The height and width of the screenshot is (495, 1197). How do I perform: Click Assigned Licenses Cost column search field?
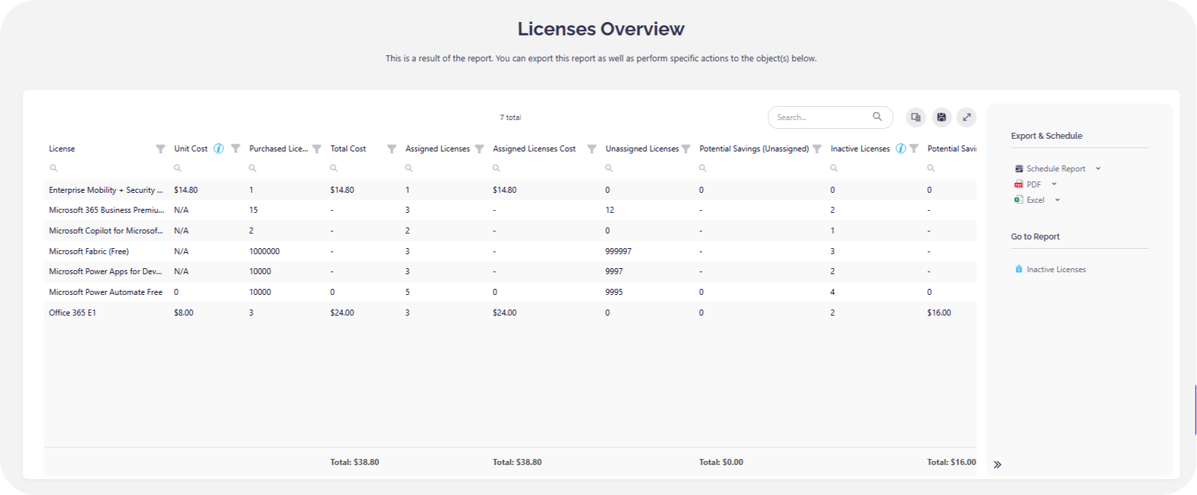[544, 168]
